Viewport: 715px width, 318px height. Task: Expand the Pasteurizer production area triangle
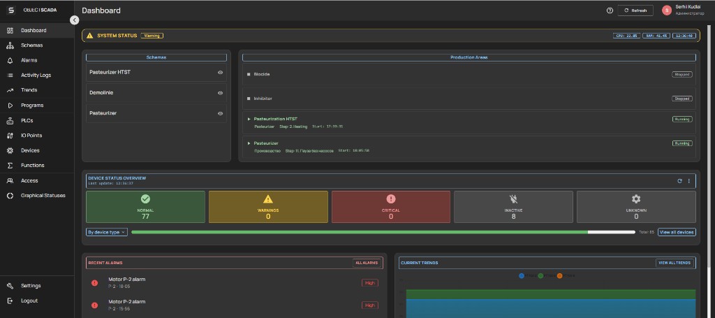[x=249, y=143]
